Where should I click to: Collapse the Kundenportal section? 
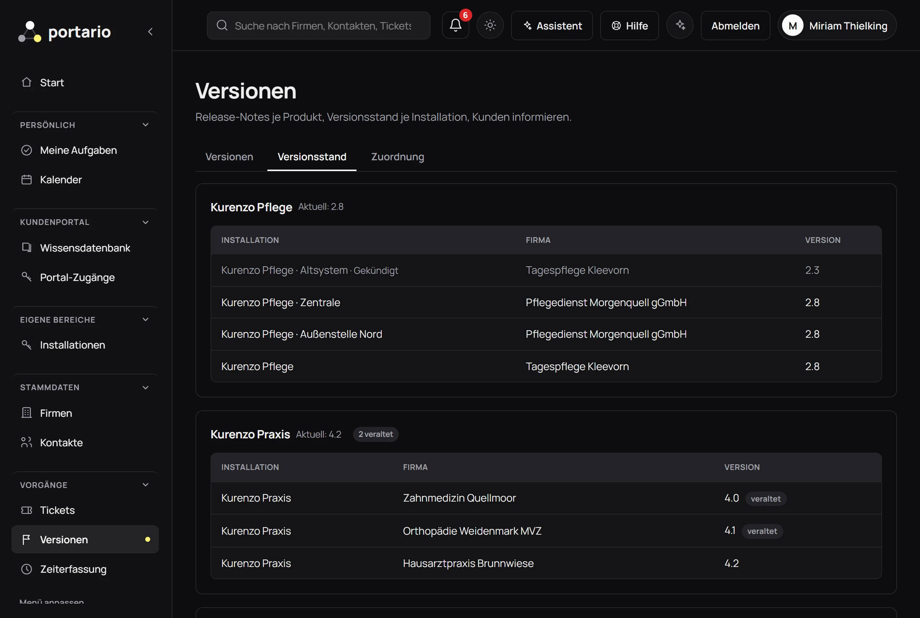[146, 222]
